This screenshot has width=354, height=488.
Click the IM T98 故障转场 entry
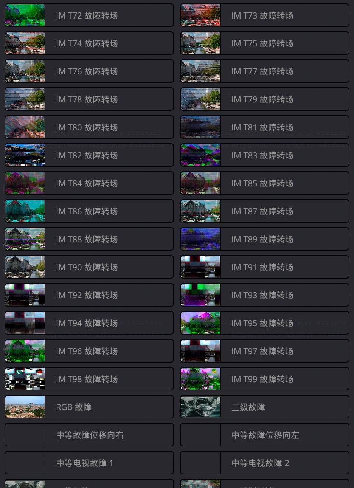pyautogui.click(x=89, y=379)
